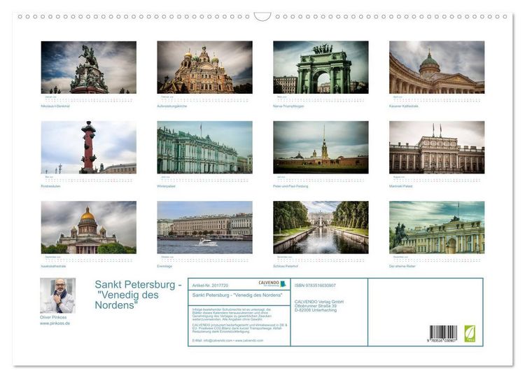Viewport: 525px width, 378px height.
Task: Visit the www.pinkoss.de link
Action: coord(55,323)
